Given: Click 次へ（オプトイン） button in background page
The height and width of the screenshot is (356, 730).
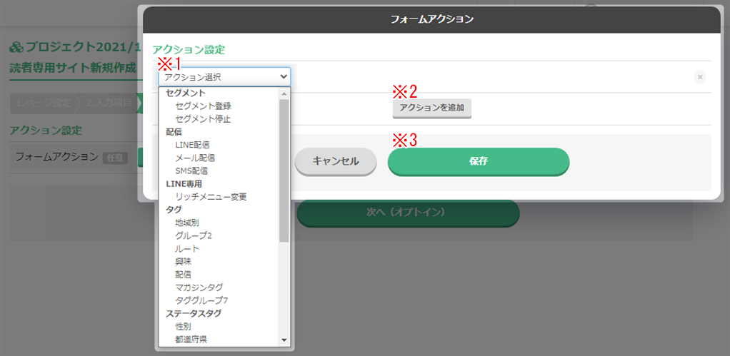Looking at the screenshot, I should 409,213.
